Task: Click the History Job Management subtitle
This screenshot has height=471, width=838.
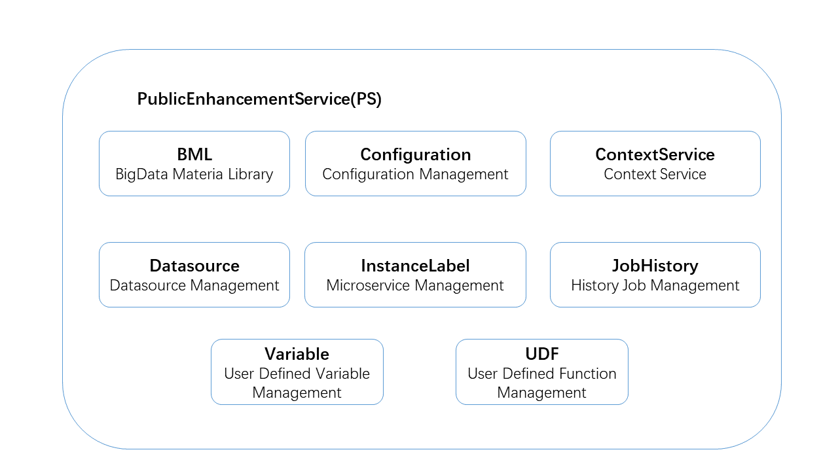Action: click(x=655, y=285)
